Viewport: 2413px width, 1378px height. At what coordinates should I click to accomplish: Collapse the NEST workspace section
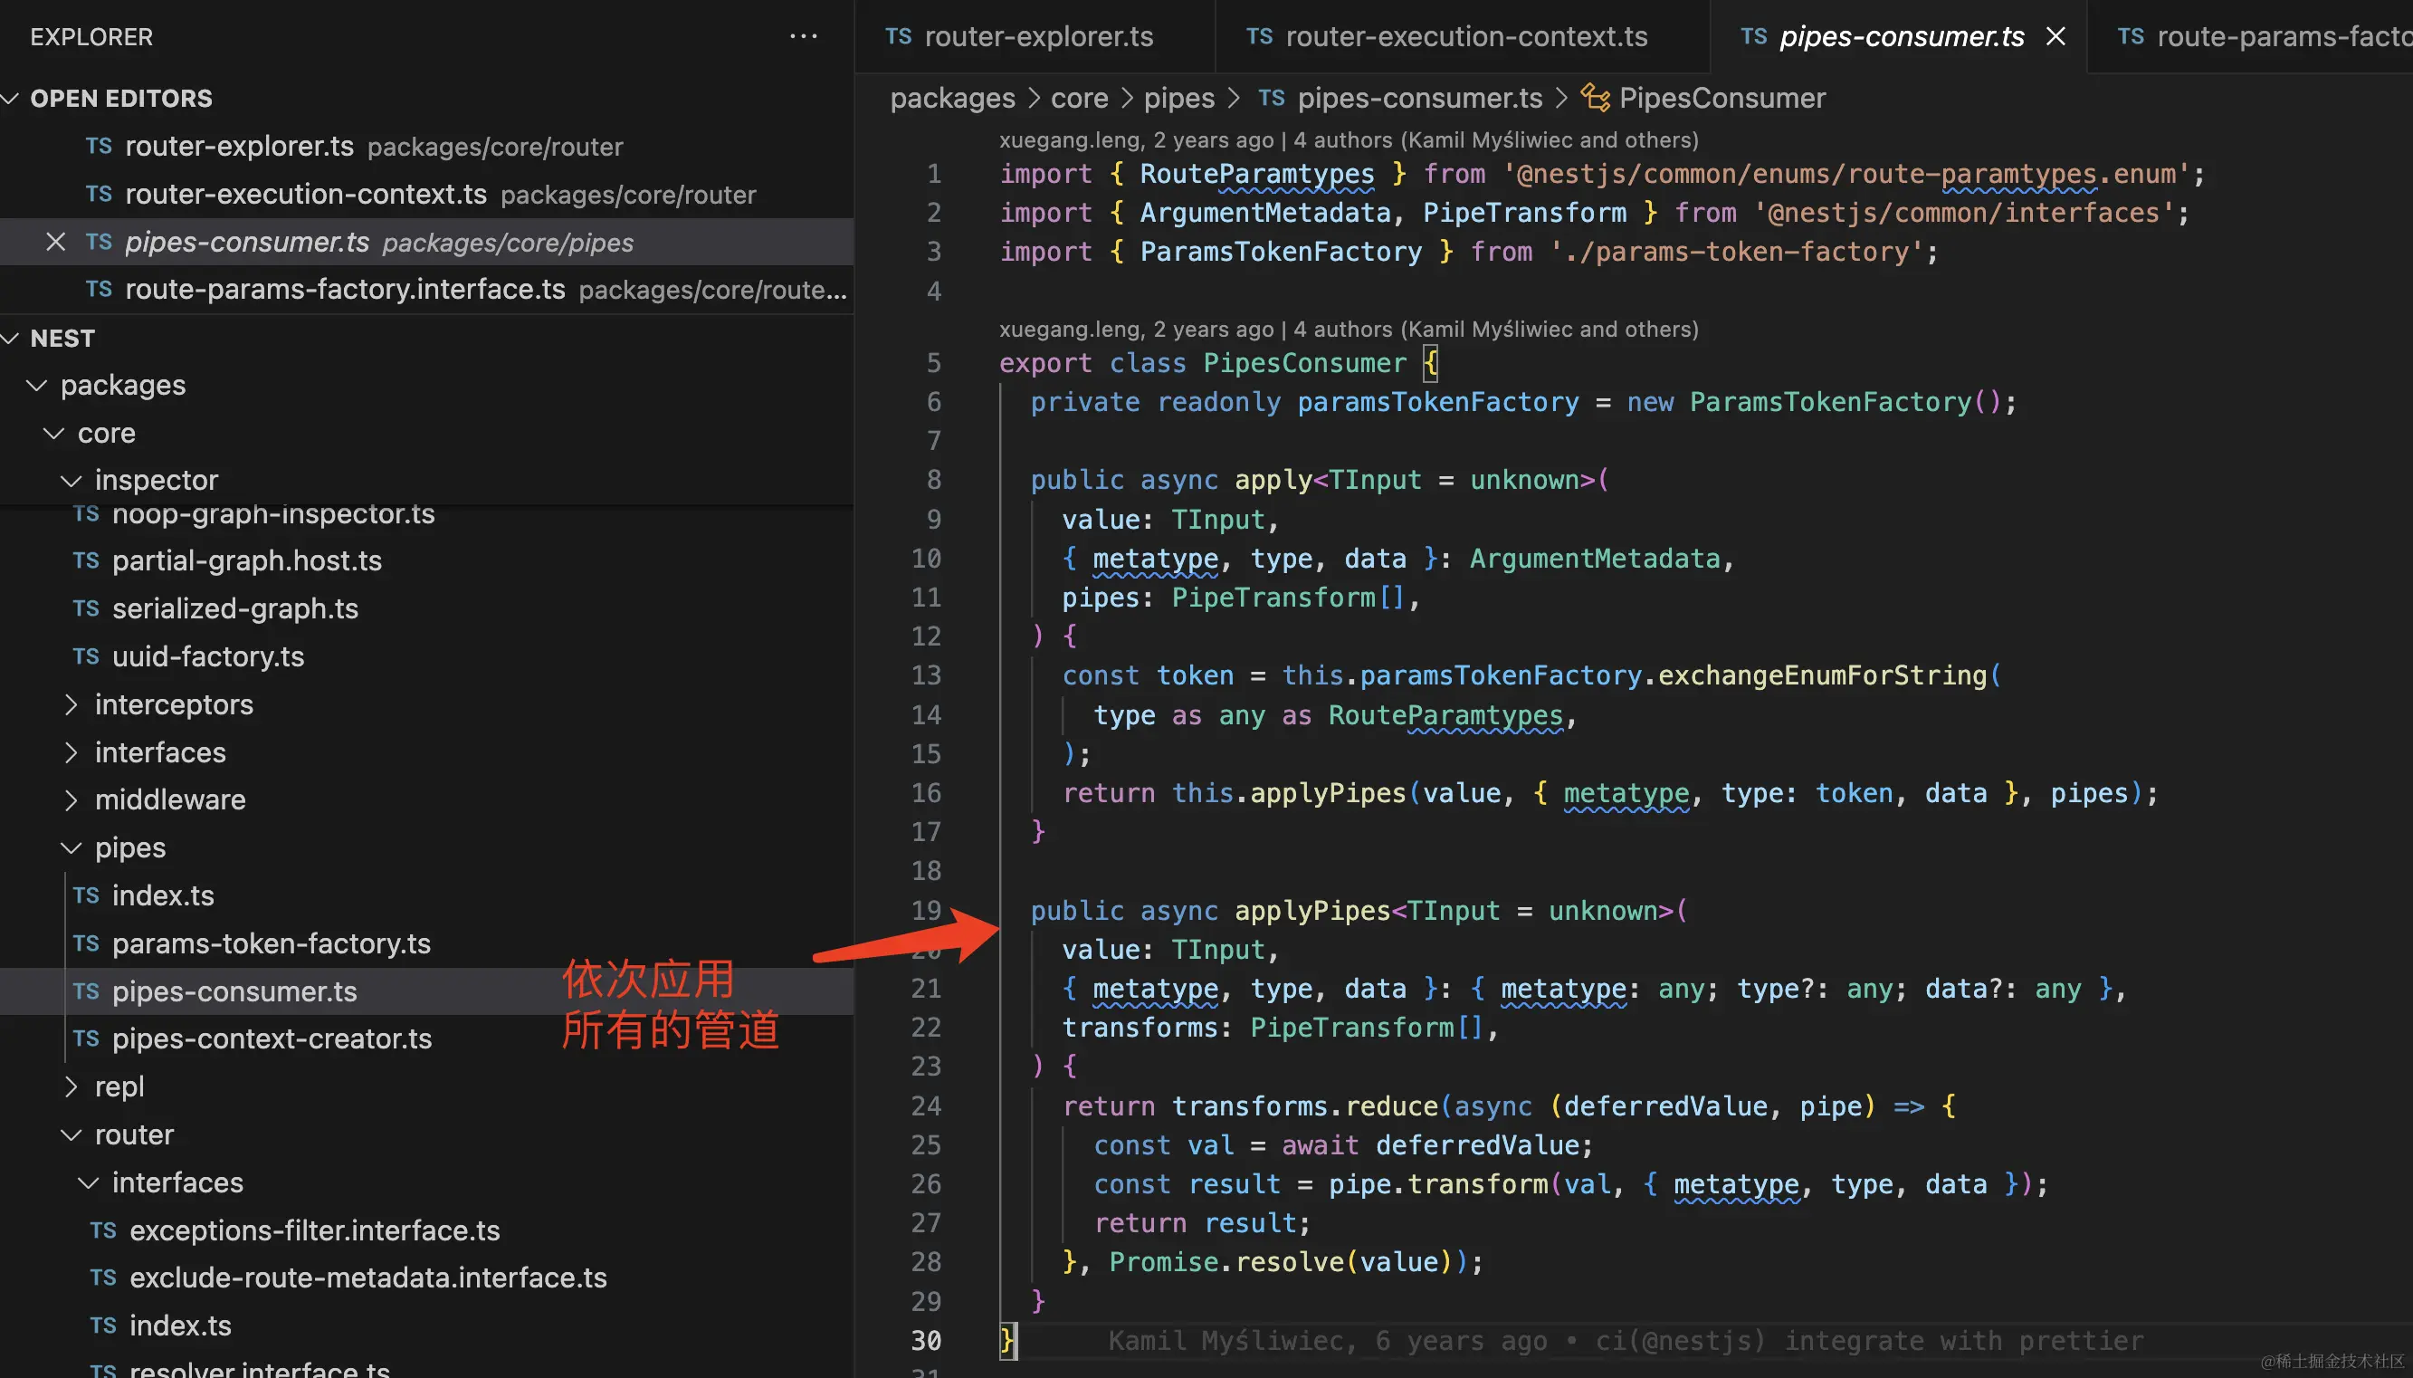[12, 338]
